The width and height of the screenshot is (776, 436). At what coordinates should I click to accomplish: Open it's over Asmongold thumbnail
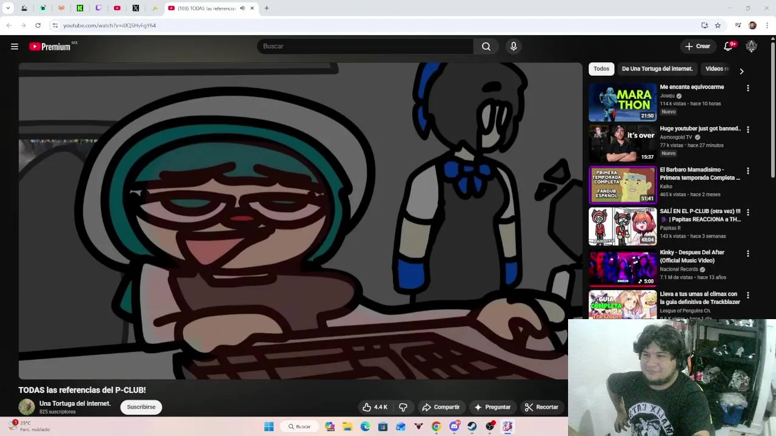(x=623, y=144)
